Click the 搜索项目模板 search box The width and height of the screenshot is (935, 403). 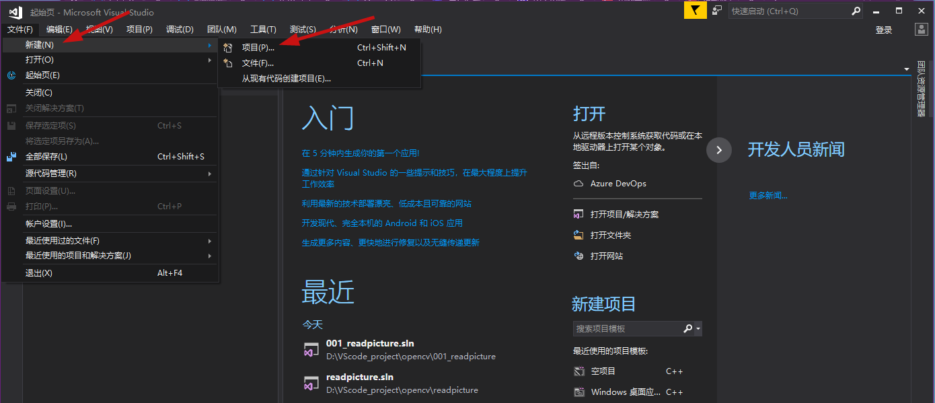coord(628,329)
